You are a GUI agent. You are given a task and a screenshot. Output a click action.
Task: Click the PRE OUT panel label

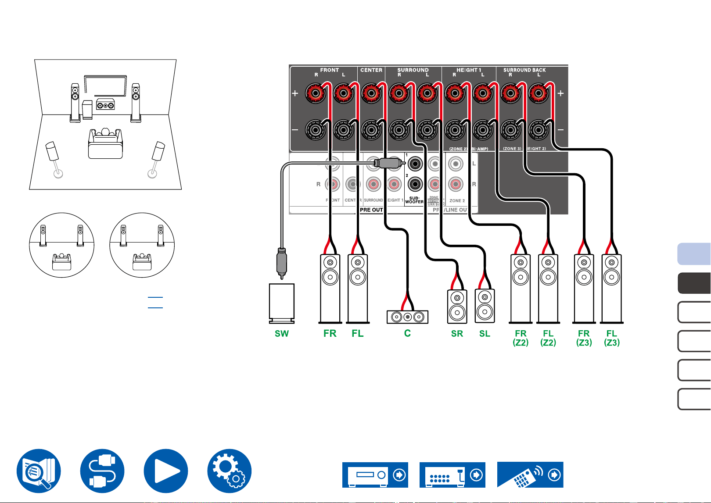point(371,210)
